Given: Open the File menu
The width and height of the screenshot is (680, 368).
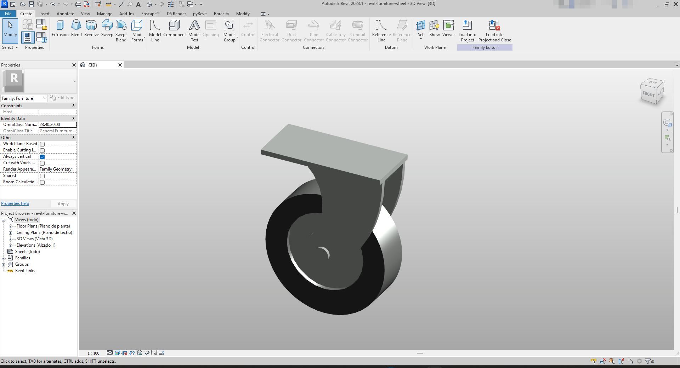Looking at the screenshot, I should [8, 14].
